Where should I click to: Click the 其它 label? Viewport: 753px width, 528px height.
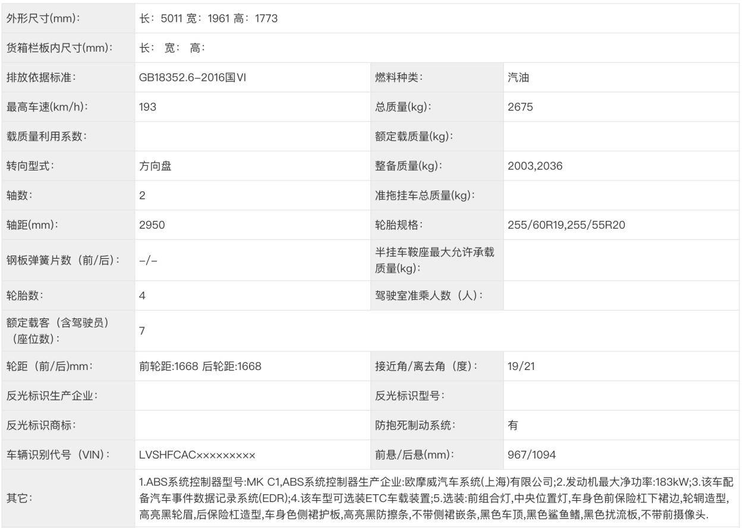click(x=20, y=498)
